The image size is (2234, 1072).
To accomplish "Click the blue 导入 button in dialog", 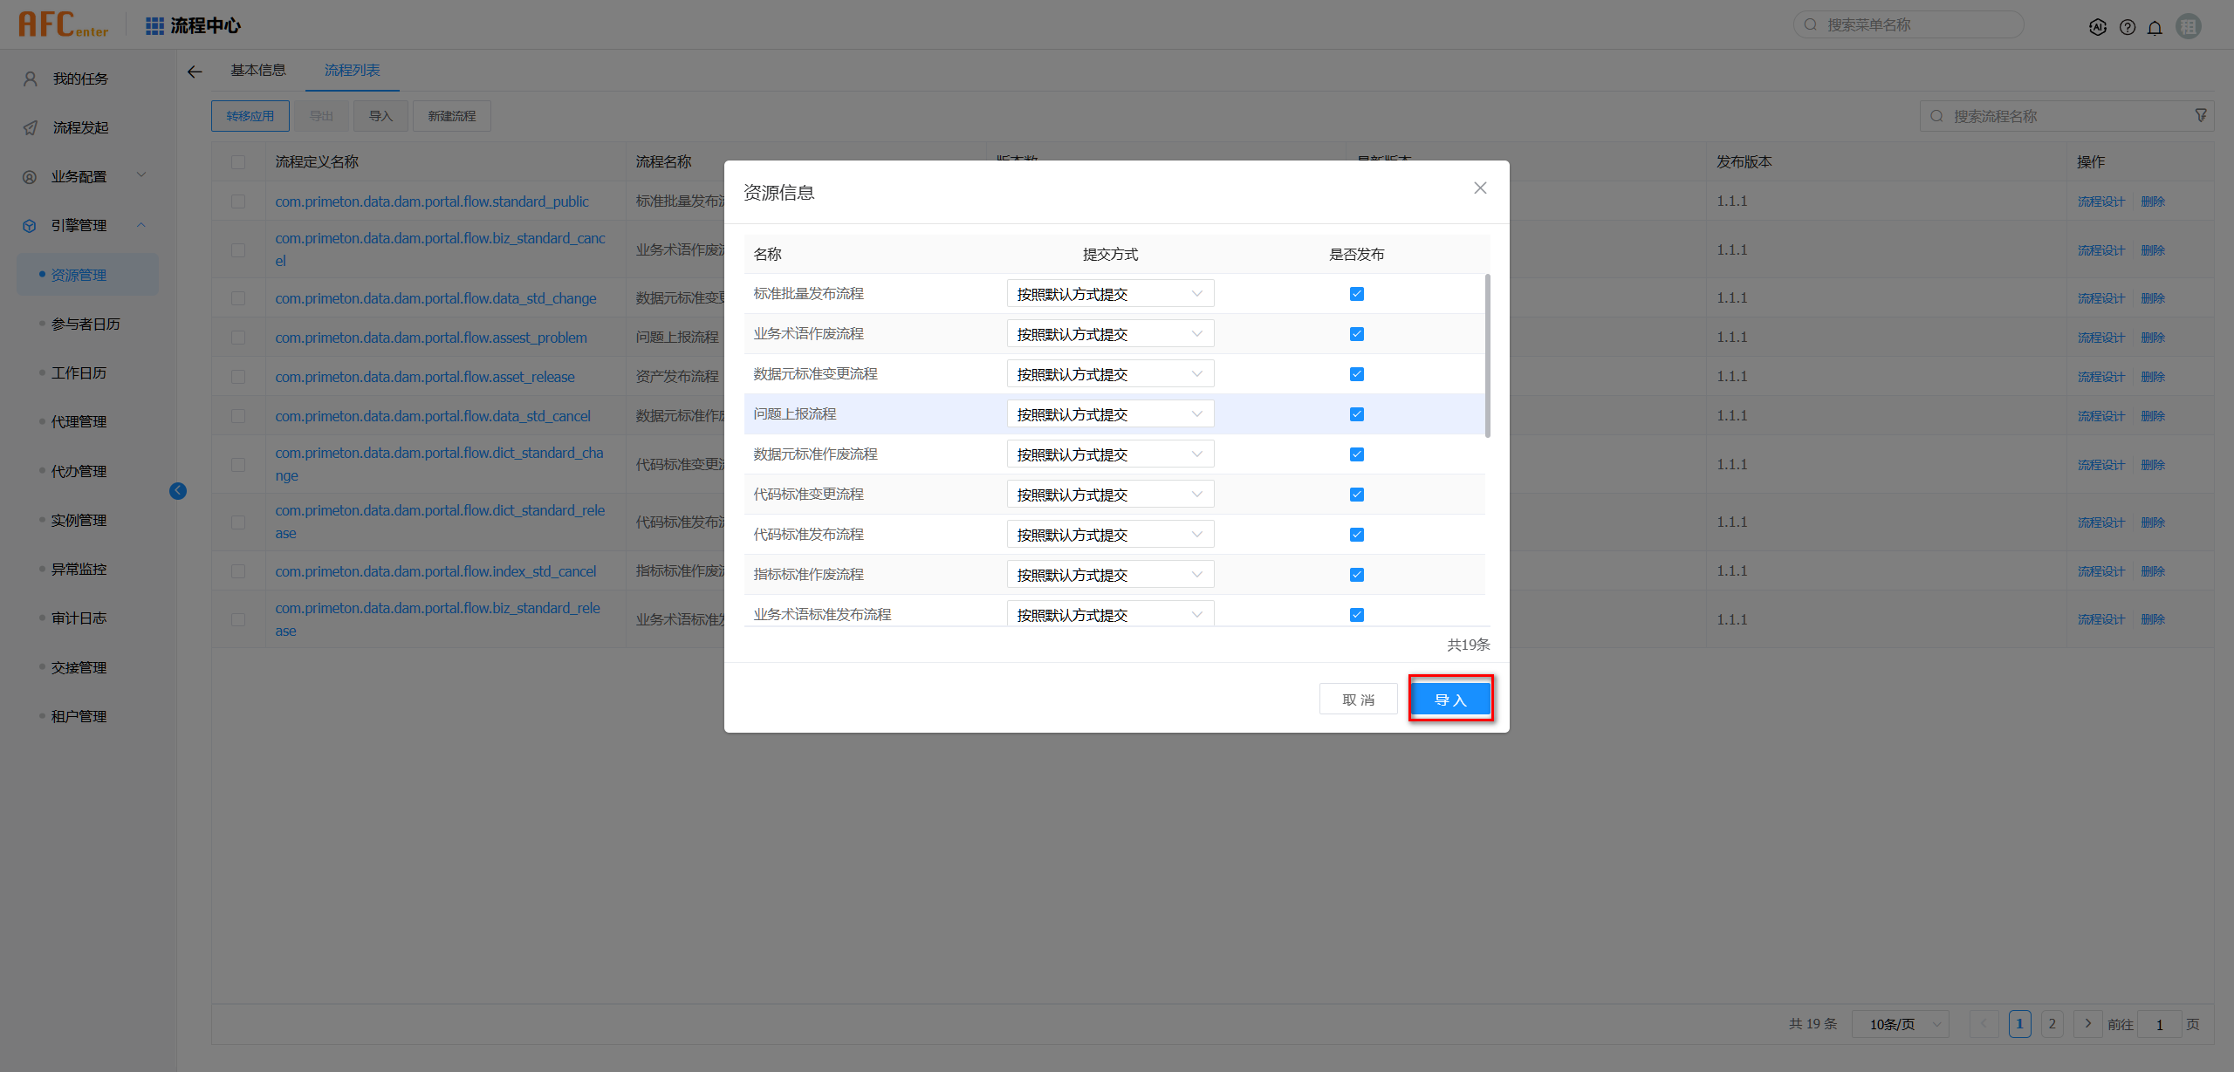I will pos(1450,700).
